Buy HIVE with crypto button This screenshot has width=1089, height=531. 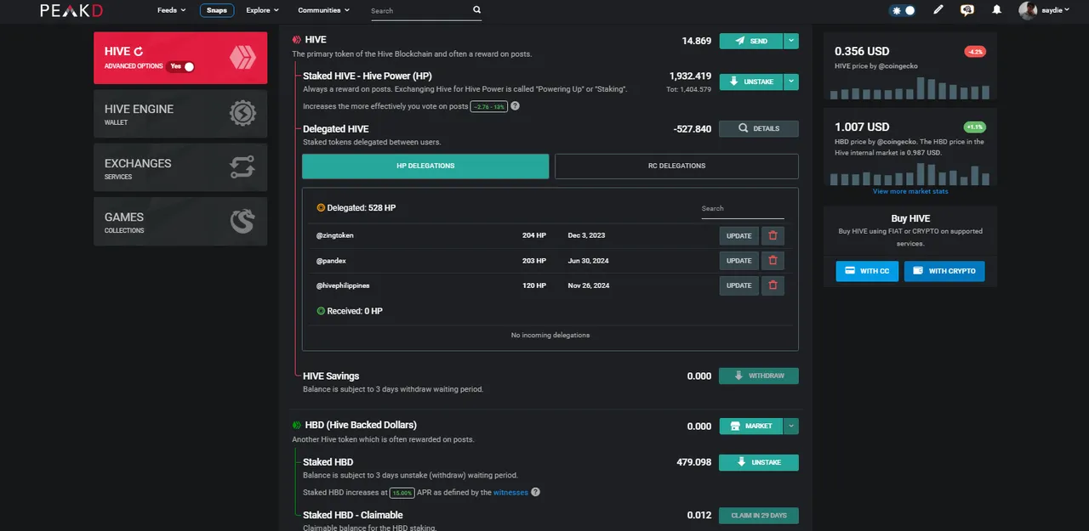point(944,271)
